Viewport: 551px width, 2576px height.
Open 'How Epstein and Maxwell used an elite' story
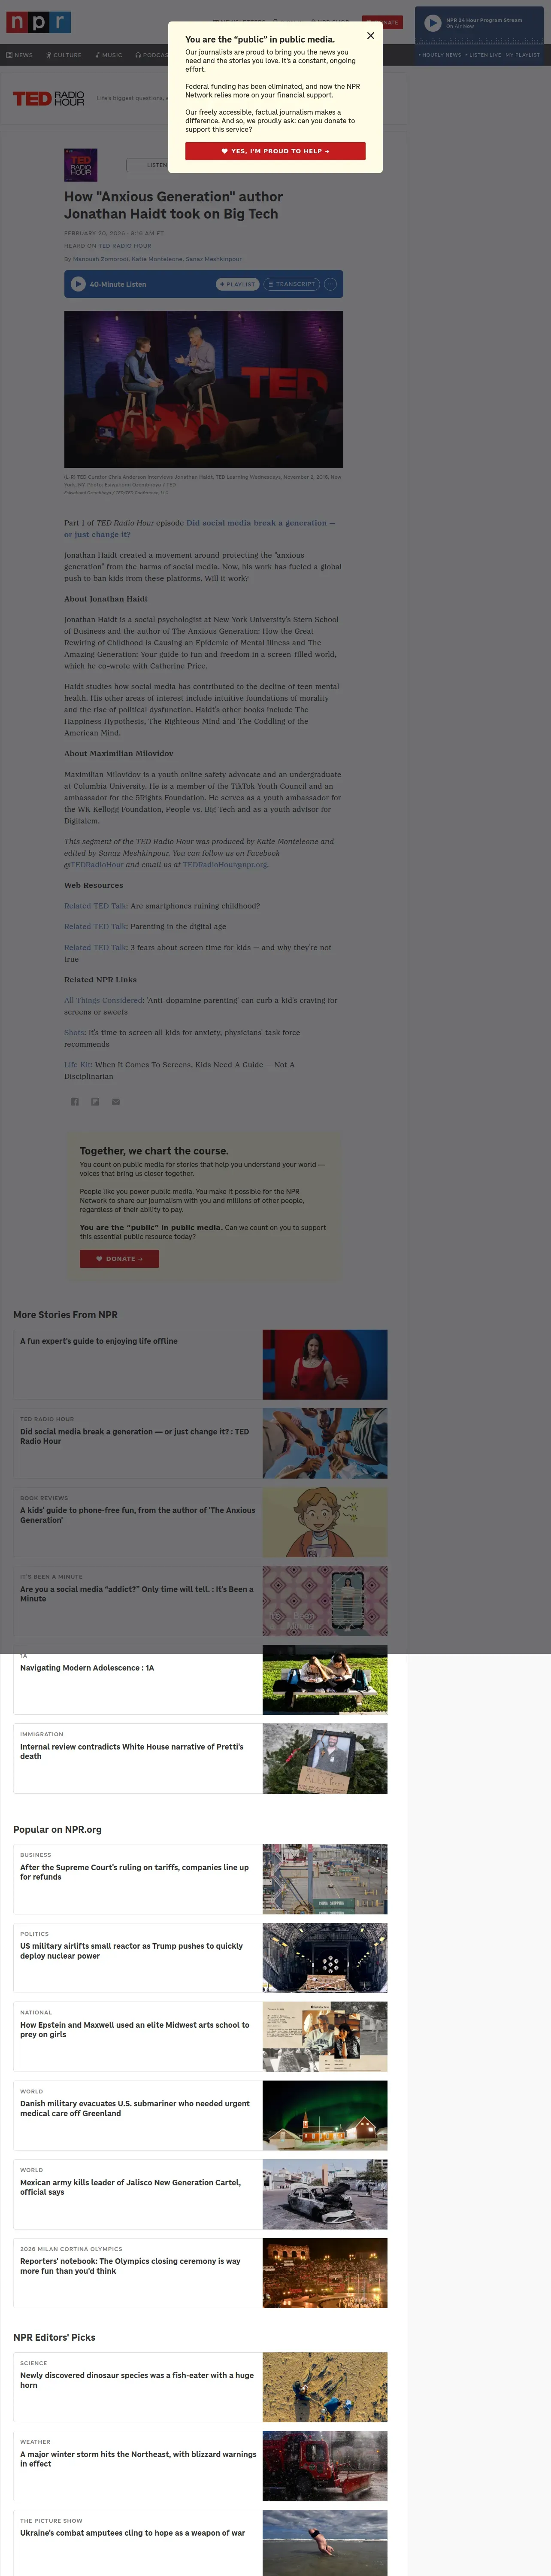pos(135,2030)
